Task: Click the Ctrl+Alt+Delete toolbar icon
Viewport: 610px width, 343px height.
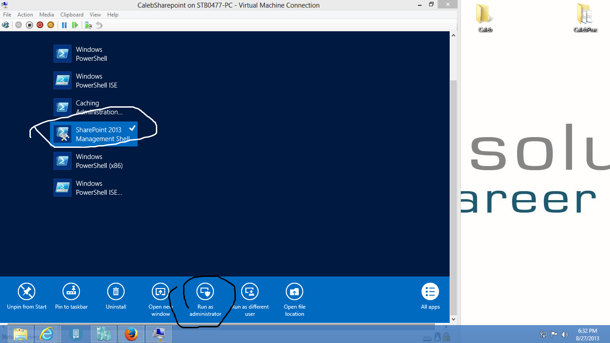Action: point(5,25)
